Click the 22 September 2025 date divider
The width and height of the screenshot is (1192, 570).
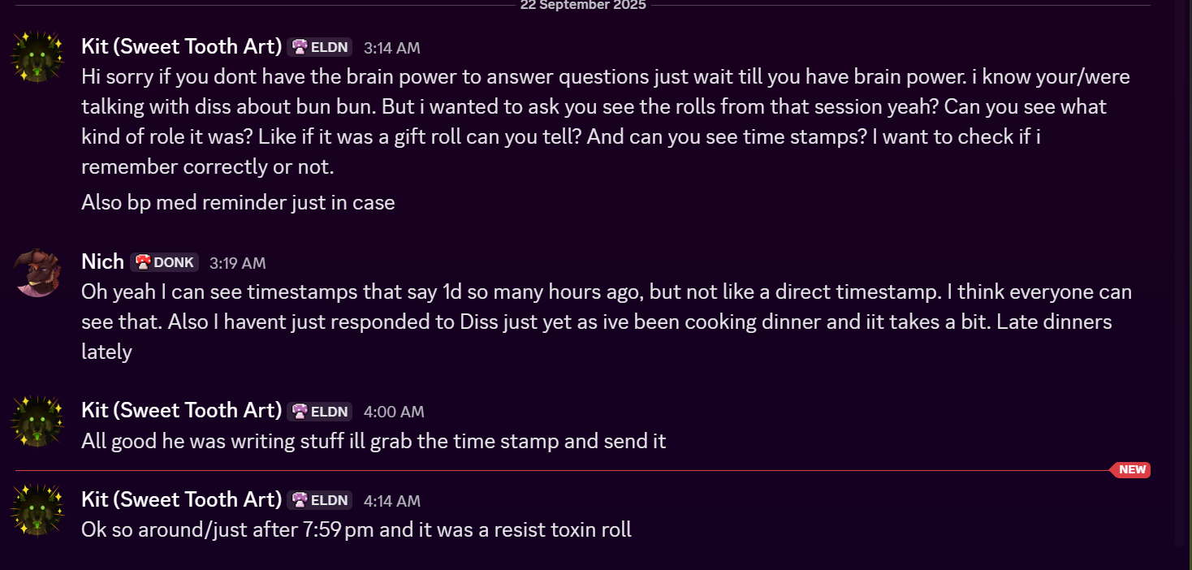pos(583,6)
